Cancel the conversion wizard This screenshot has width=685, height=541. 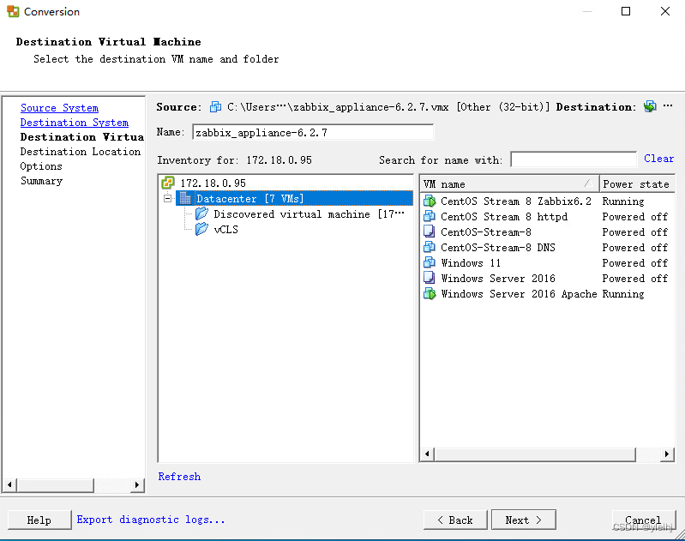click(644, 520)
